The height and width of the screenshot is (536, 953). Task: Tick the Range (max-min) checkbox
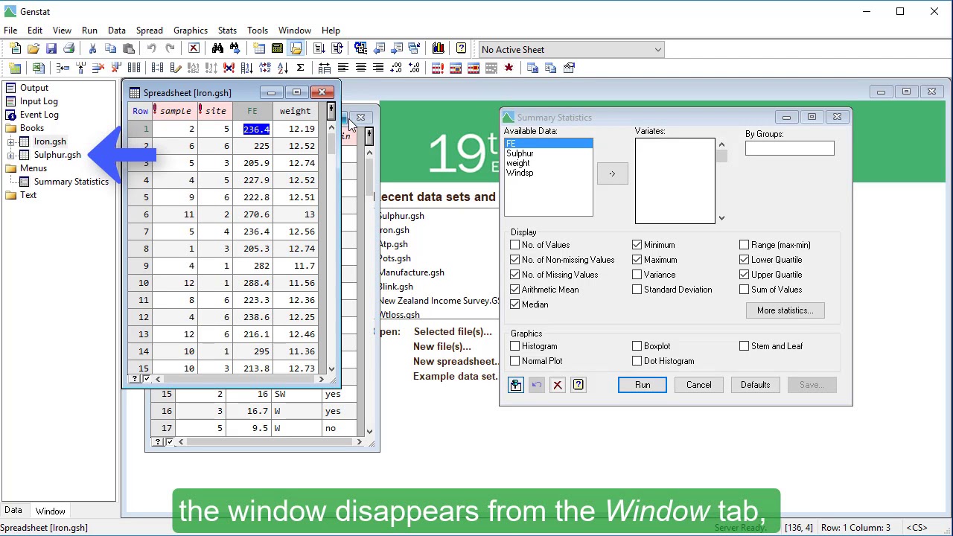pyautogui.click(x=745, y=245)
